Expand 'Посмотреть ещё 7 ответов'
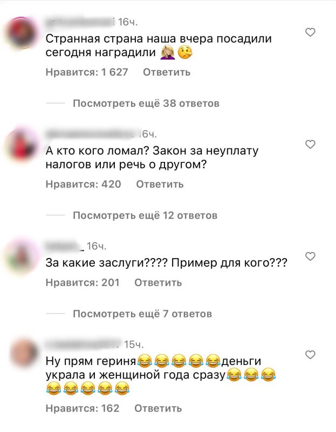The width and height of the screenshot is (336, 432). coord(142,314)
